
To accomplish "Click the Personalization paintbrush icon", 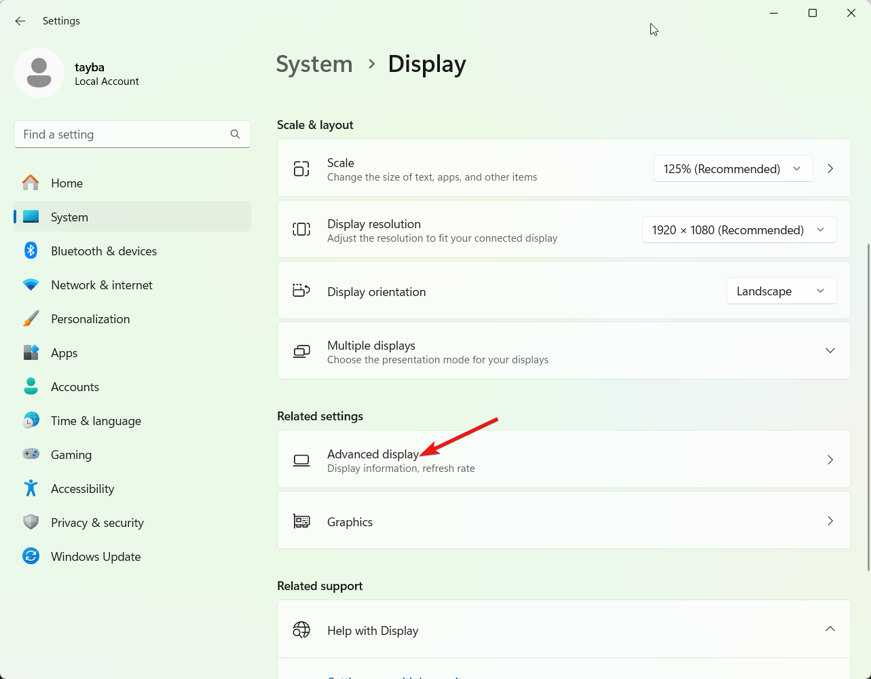I will coord(31,318).
